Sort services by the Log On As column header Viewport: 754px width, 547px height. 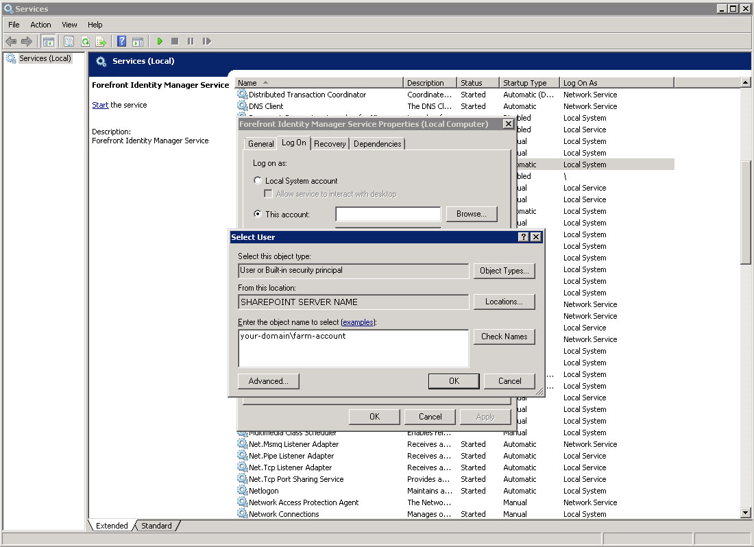pyautogui.click(x=617, y=83)
